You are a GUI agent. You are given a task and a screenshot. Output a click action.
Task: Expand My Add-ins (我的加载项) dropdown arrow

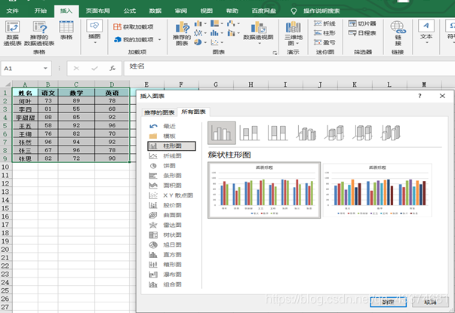tap(160, 40)
